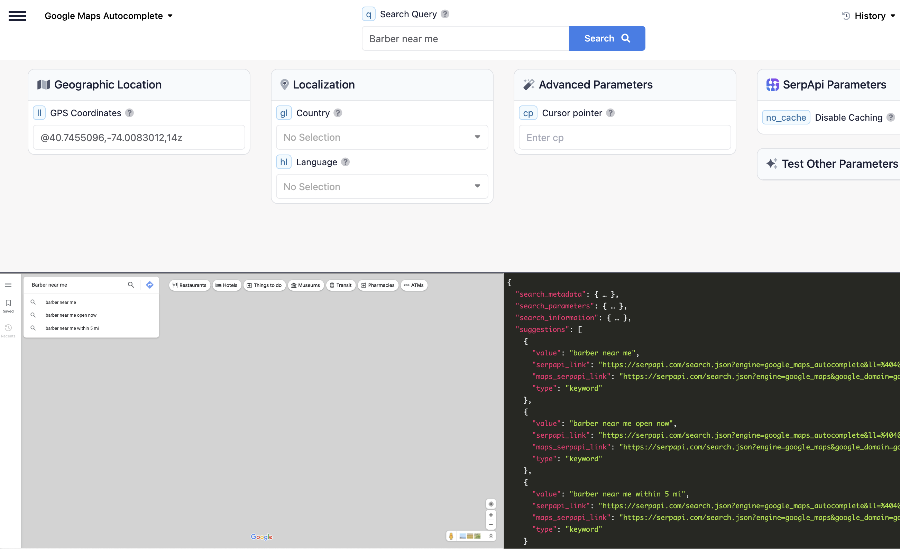Click the Street View pegman icon
900x549 pixels.
coord(451,536)
